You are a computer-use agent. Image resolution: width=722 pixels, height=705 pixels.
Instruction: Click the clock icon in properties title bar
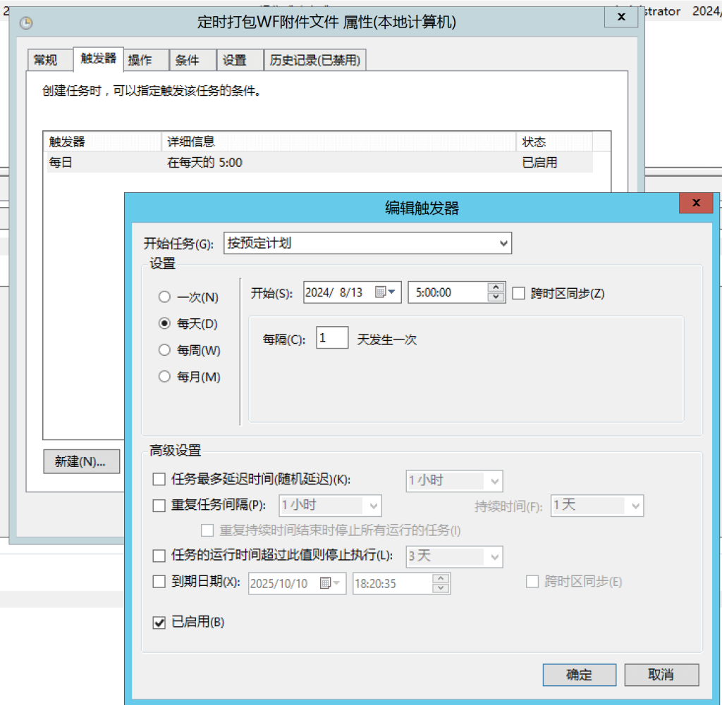pos(26,23)
